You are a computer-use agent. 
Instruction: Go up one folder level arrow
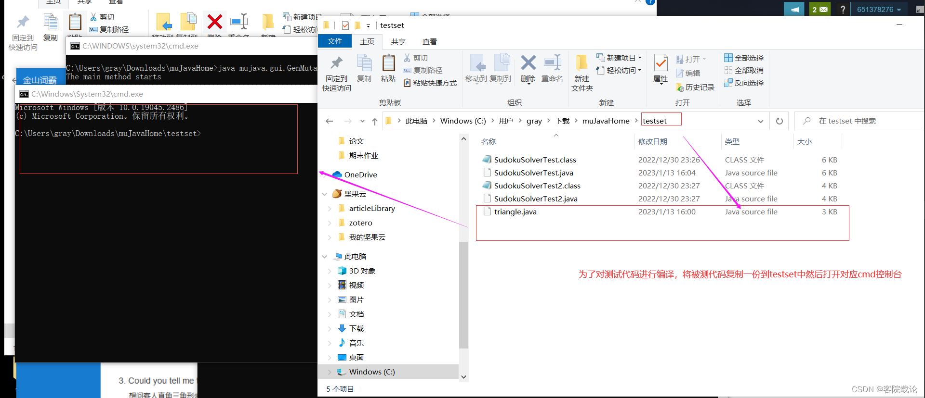[x=375, y=121]
